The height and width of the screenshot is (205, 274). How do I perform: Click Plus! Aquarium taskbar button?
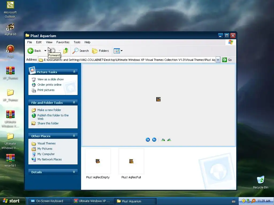135,201
